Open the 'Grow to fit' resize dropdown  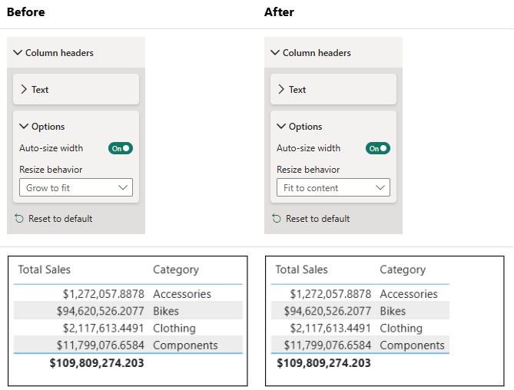coord(75,187)
